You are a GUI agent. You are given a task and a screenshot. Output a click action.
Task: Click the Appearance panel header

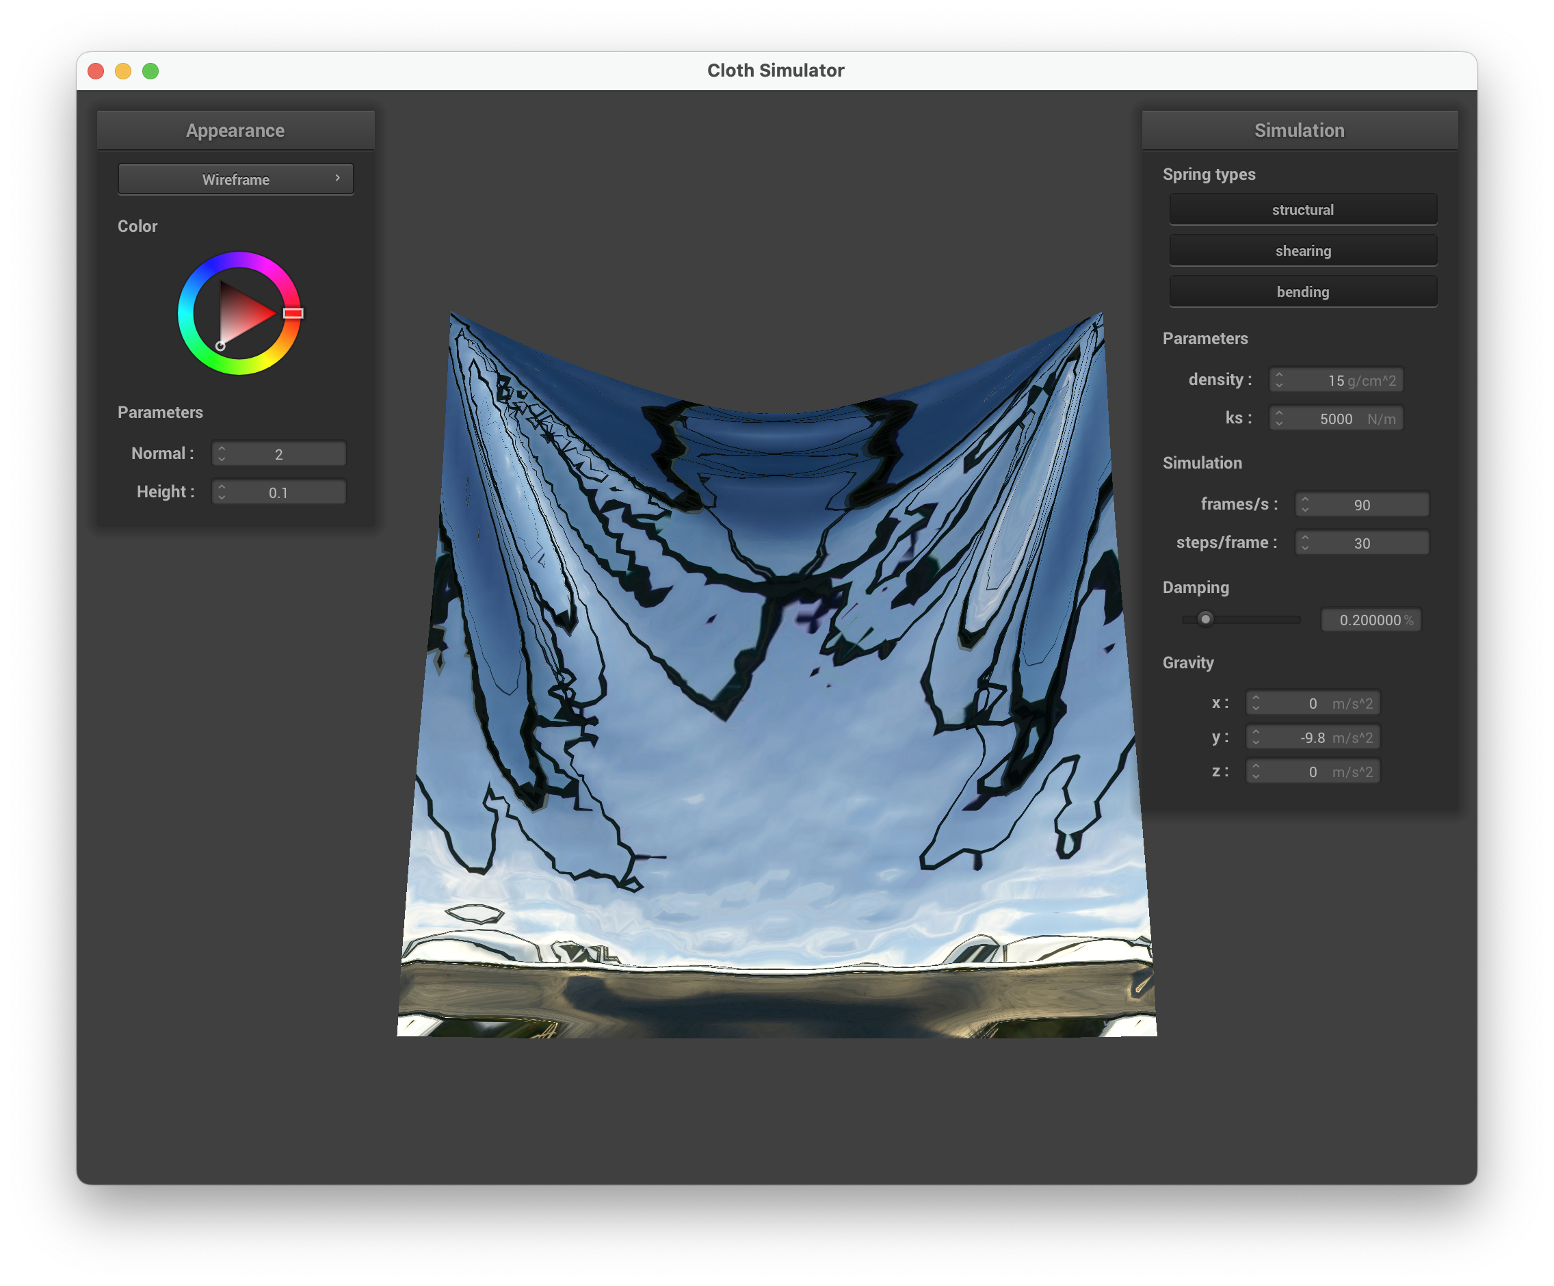click(235, 130)
